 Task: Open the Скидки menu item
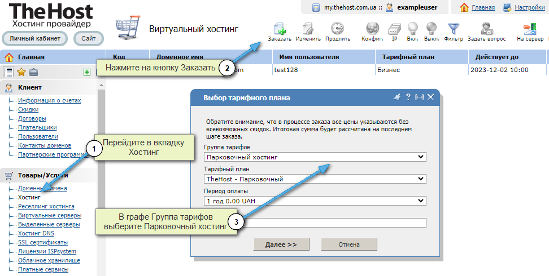(28, 109)
